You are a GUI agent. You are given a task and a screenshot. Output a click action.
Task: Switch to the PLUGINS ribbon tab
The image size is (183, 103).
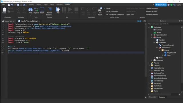point(59,5)
